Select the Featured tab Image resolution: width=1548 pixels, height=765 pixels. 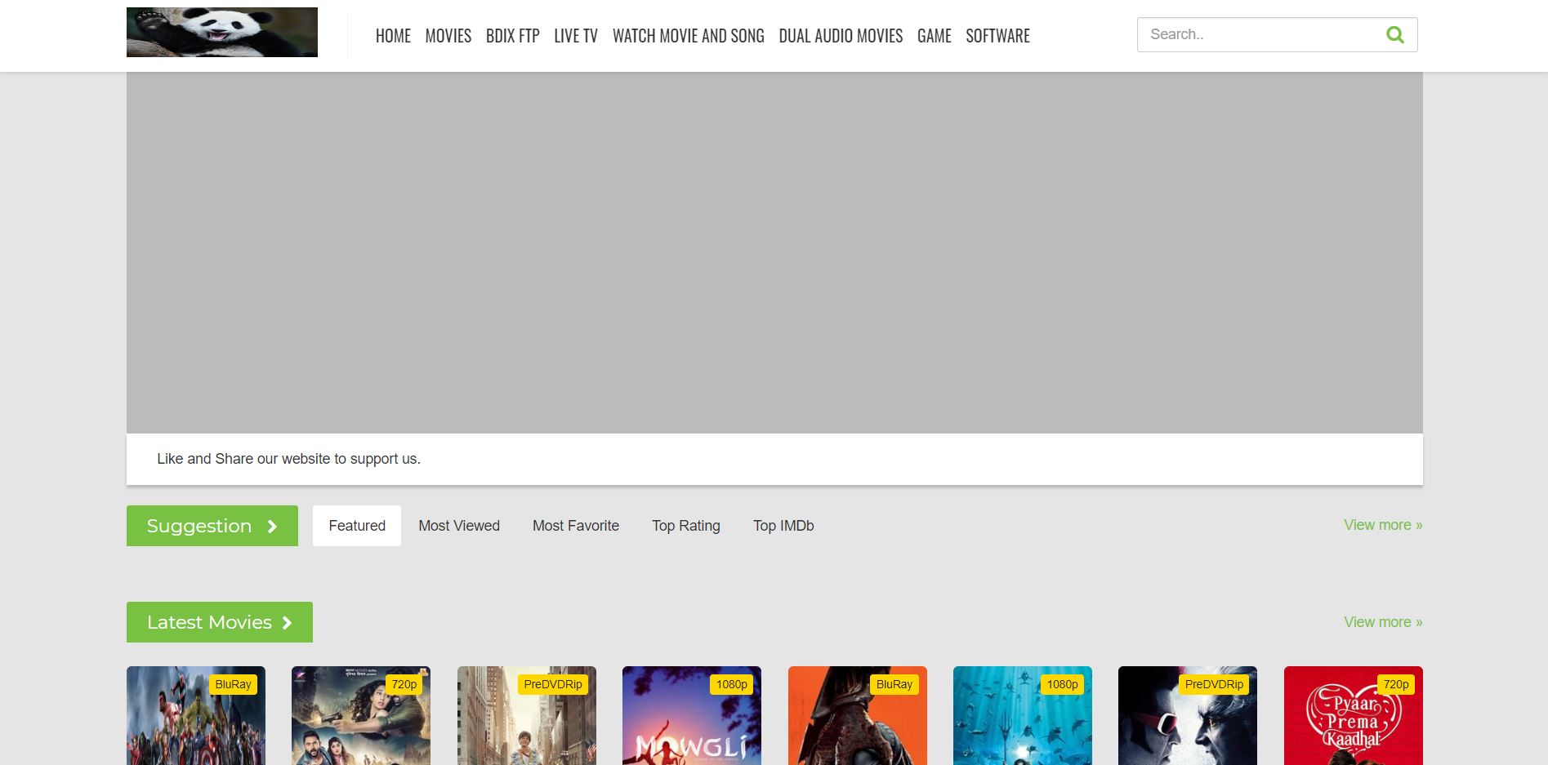point(357,526)
